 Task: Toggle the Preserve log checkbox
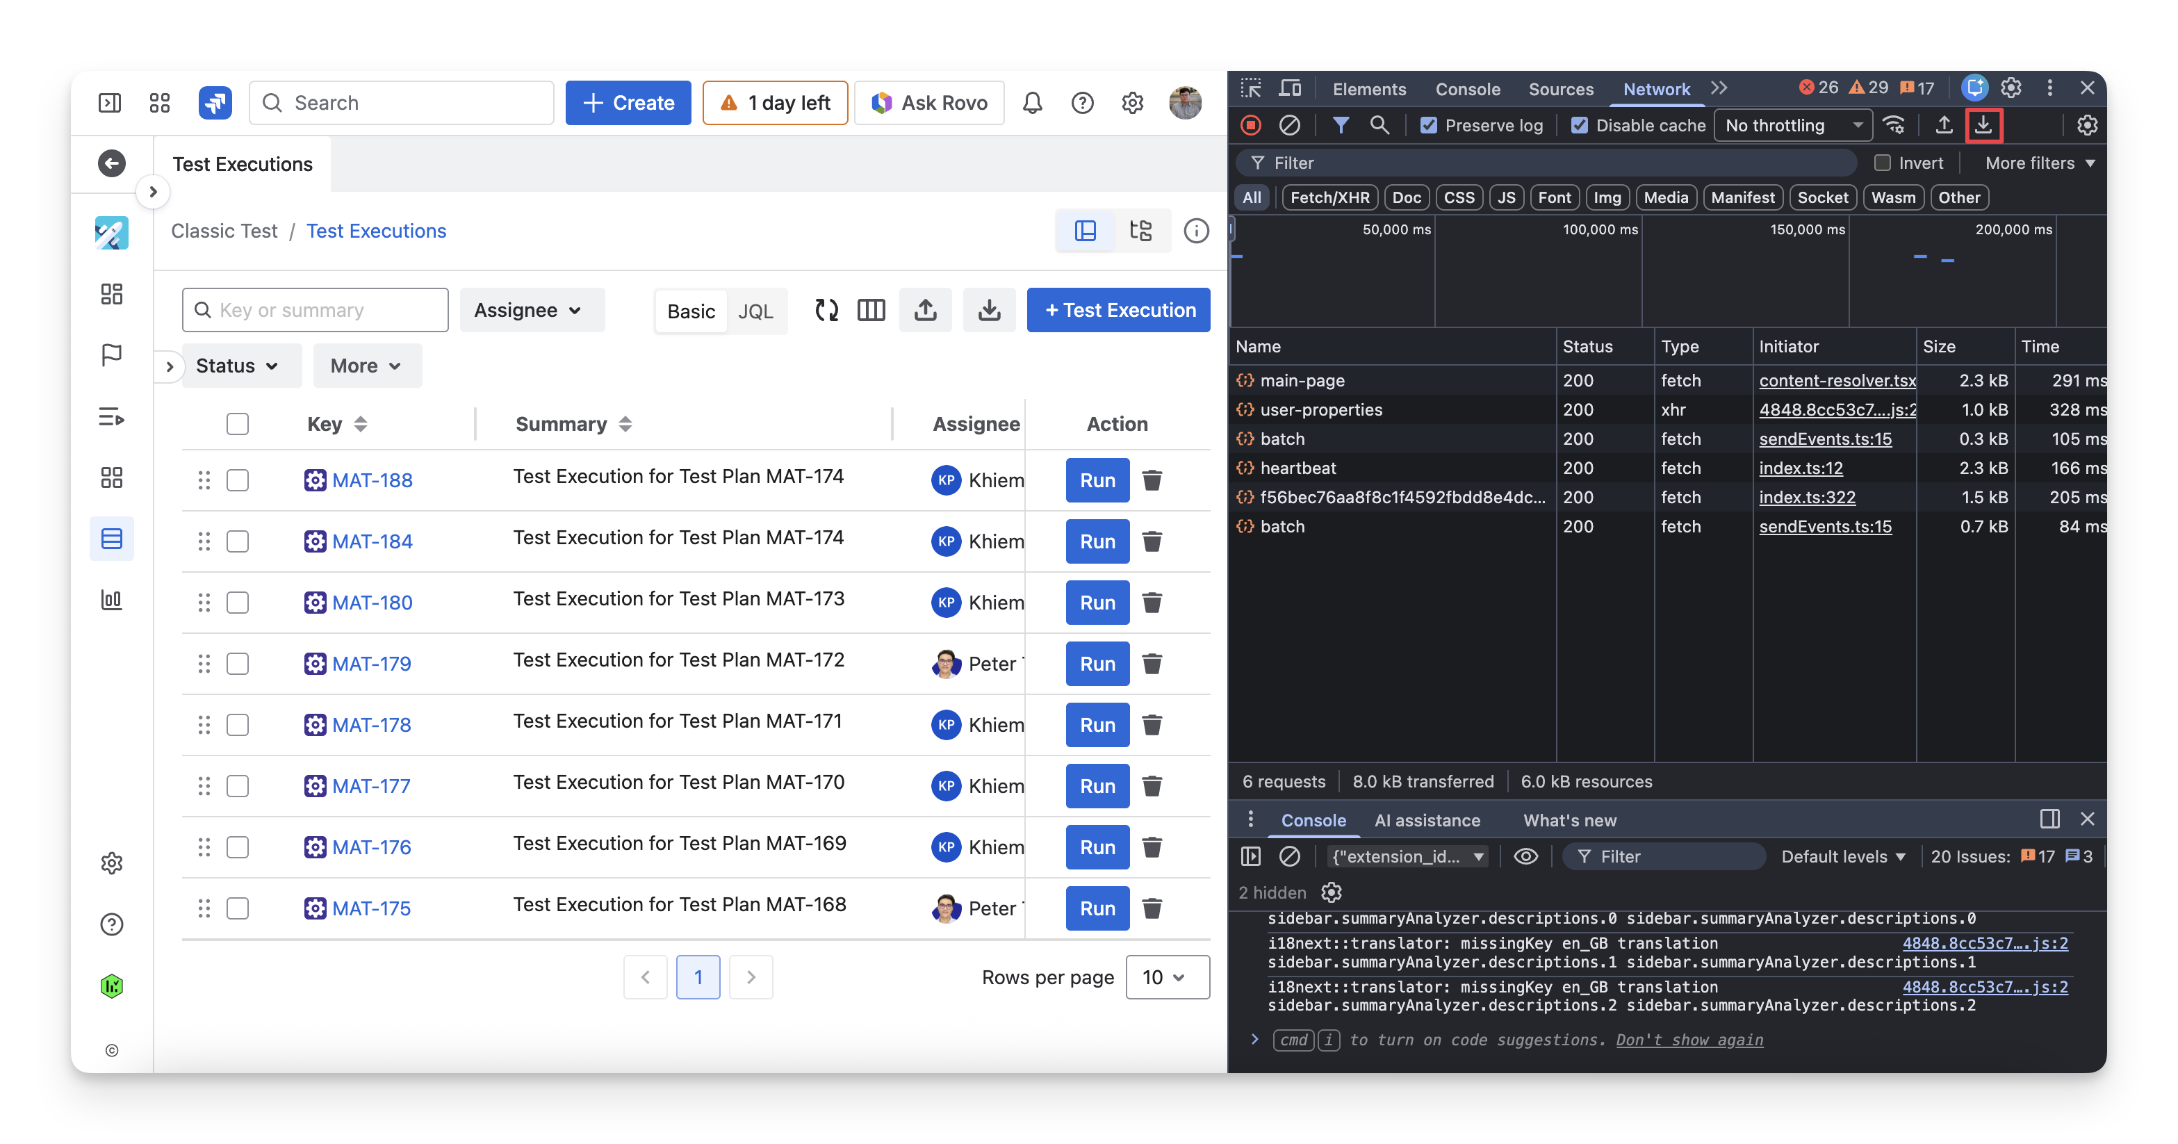pos(1429,125)
